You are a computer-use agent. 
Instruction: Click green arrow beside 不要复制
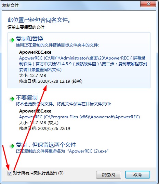12,99
